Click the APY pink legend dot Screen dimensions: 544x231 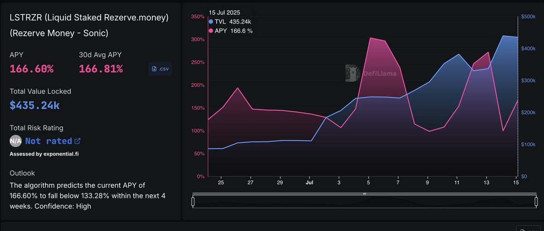point(211,31)
